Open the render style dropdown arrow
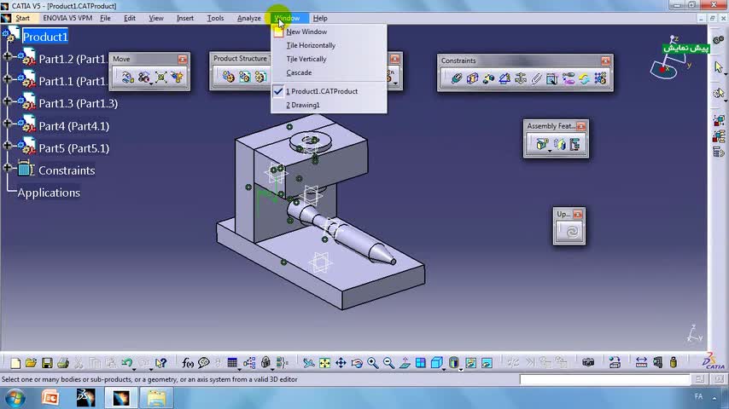 pyautogui.click(x=461, y=370)
